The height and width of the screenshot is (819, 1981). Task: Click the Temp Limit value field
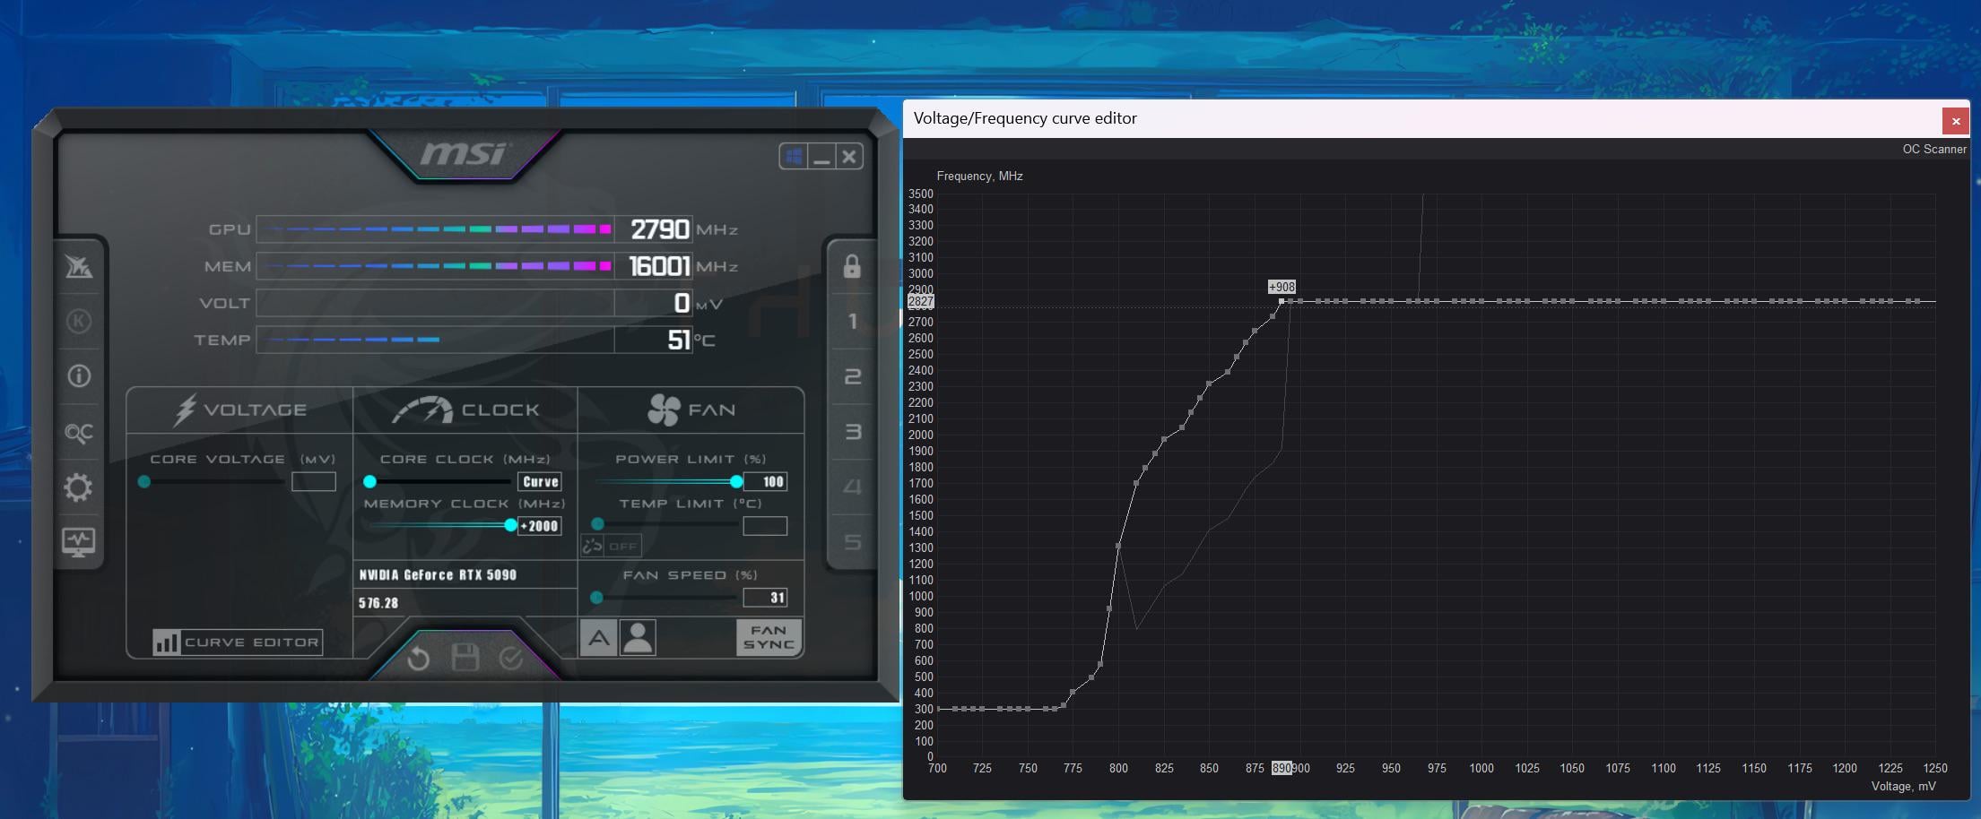click(765, 526)
